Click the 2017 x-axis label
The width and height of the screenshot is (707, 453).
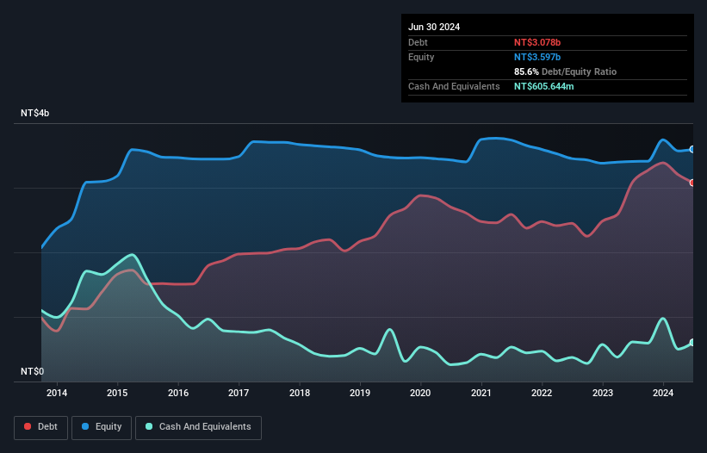pyautogui.click(x=239, y=393)
